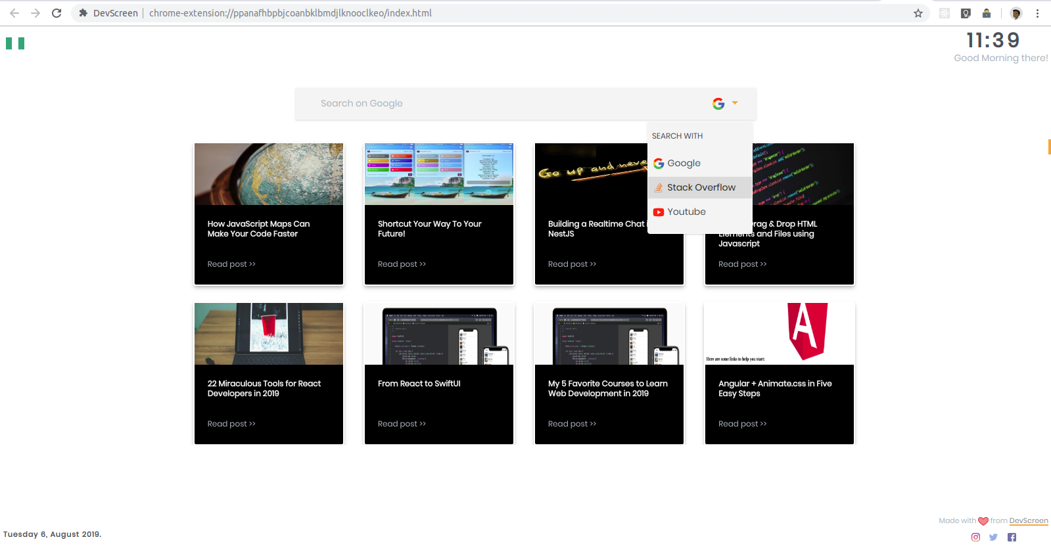Expand the search engine dropdown arrow
Viewport: 1051px width, 552px height.
point(735,103)
